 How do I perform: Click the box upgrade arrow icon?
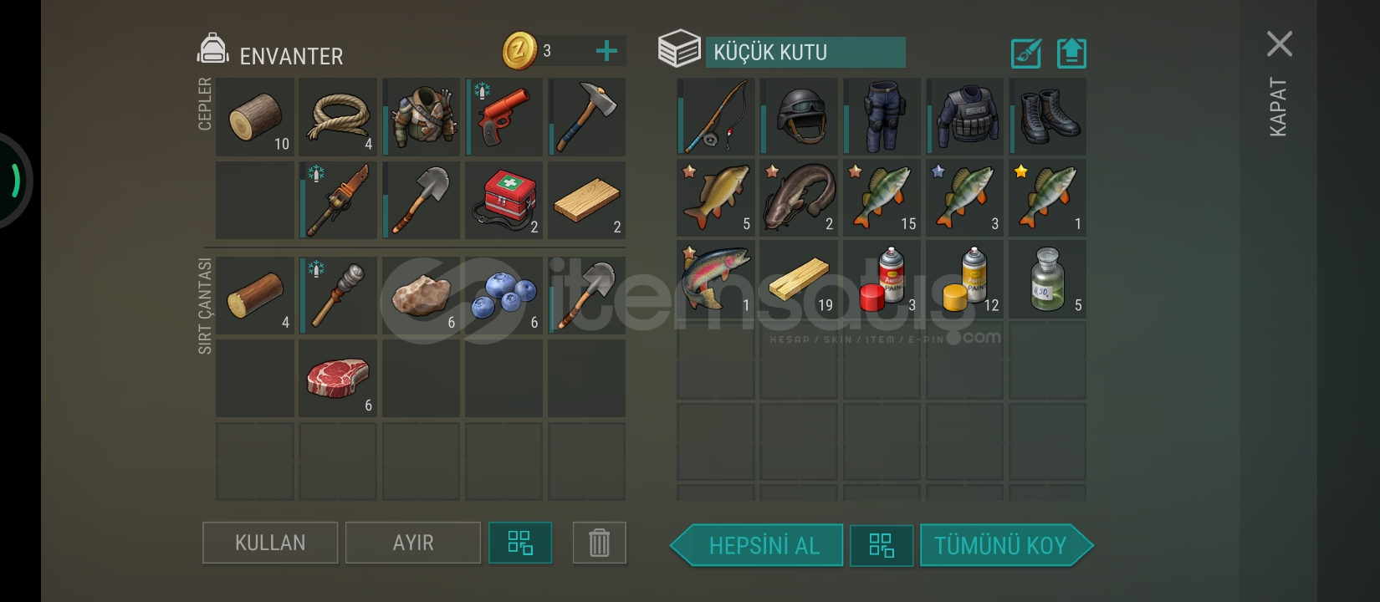(1071, 54)
